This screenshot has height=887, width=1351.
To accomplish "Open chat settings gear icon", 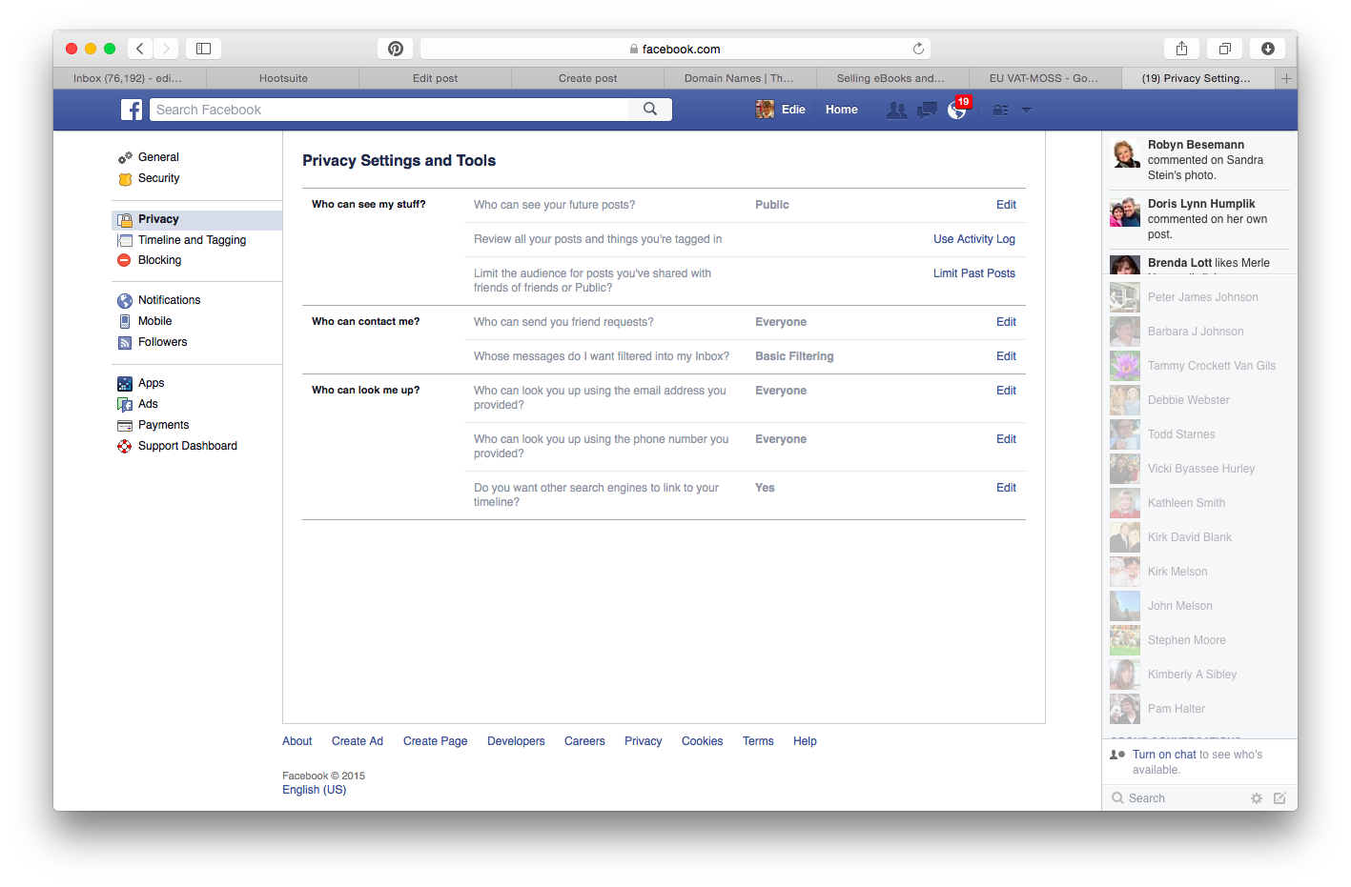I will (x=1257, y=798).
